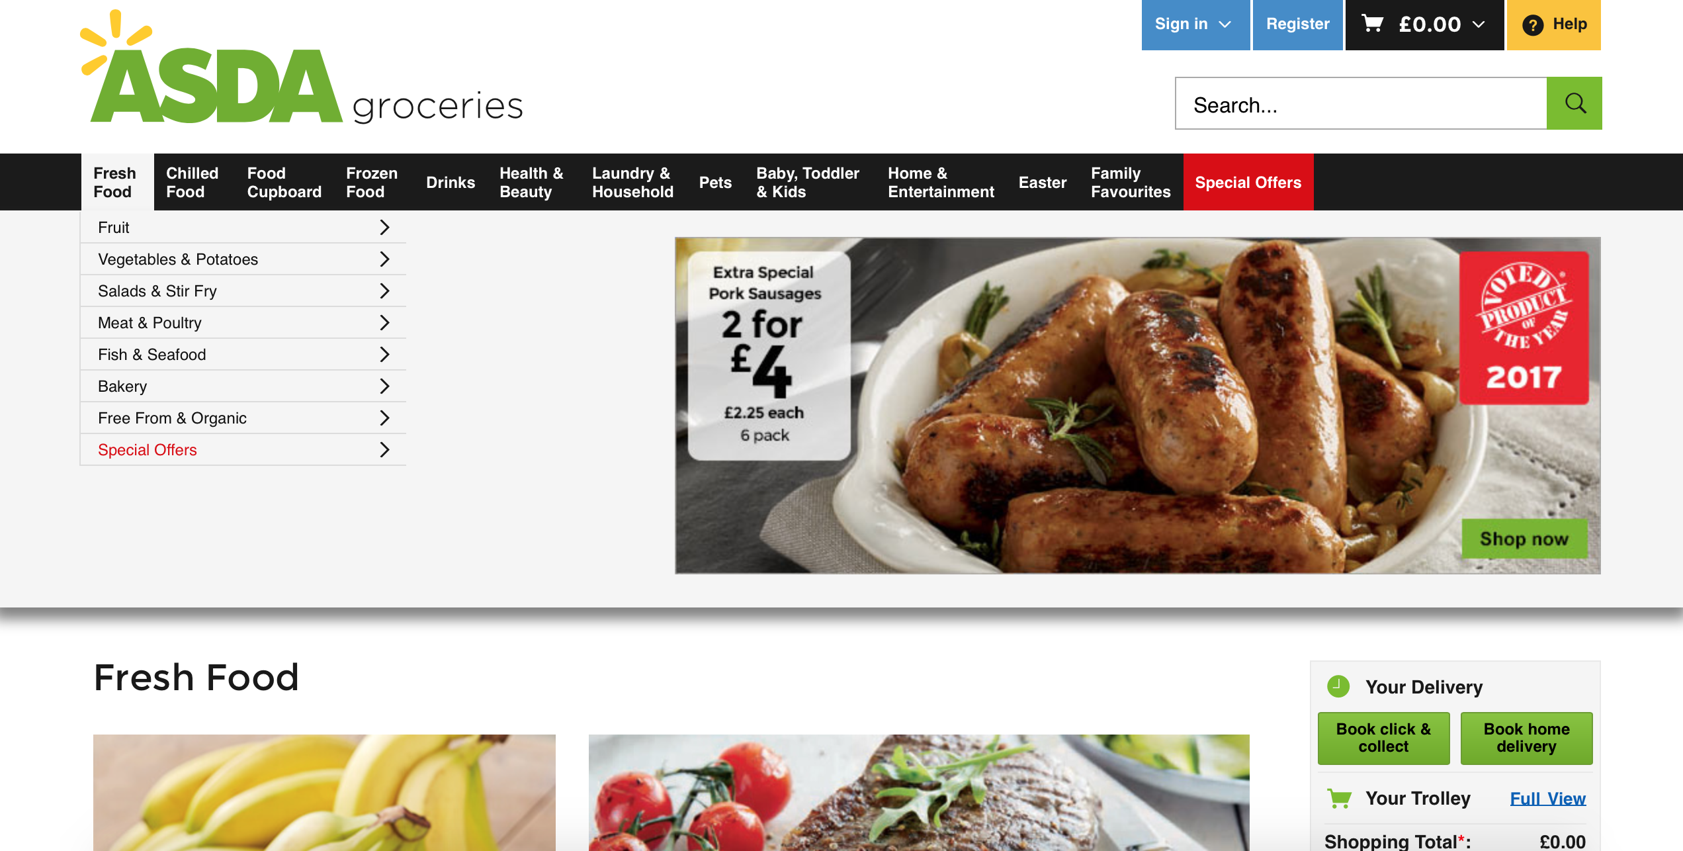This screenshot has width=1683, height=851.
Task: Click the Help question mark icon
Action: point(1532,25)
